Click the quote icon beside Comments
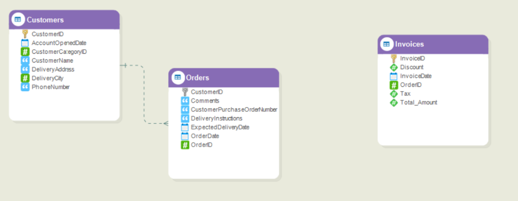Screen dimensions: 518x201 [x=185, y=101]
